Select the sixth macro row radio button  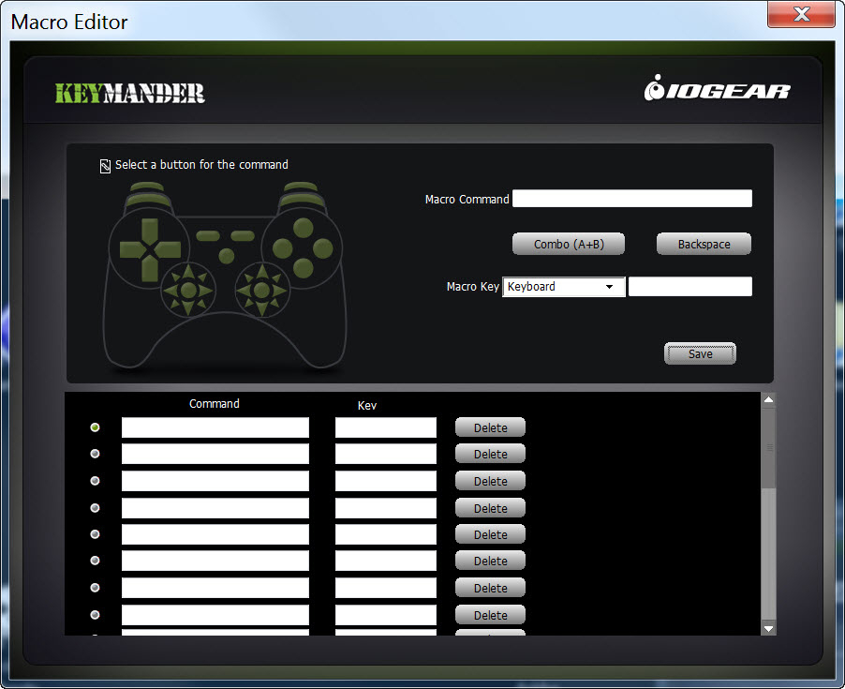95,561
